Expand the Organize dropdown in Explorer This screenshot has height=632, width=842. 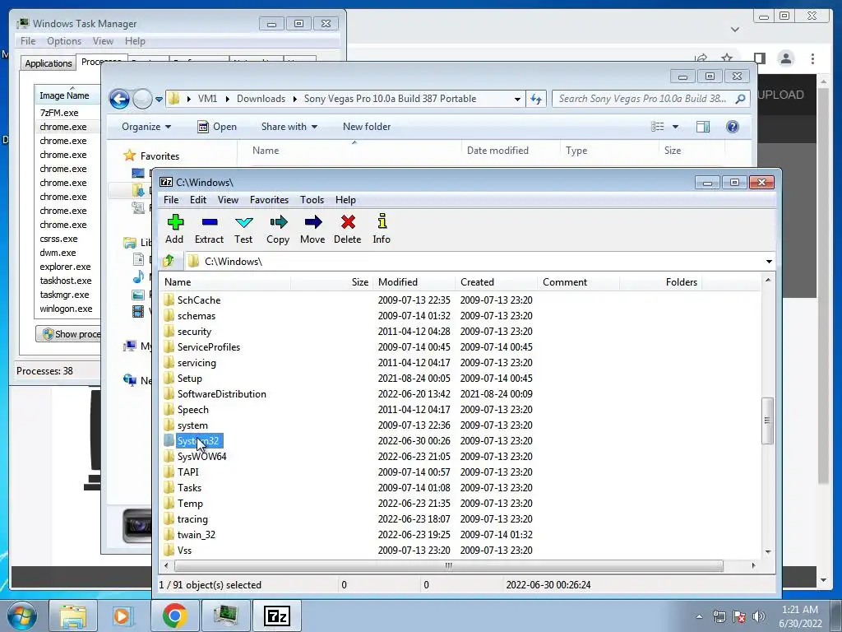coord(146,127)
